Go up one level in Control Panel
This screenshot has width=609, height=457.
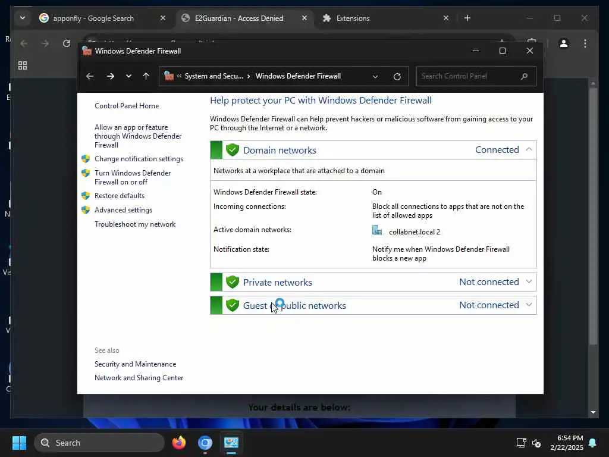click(x=146, y=76)
